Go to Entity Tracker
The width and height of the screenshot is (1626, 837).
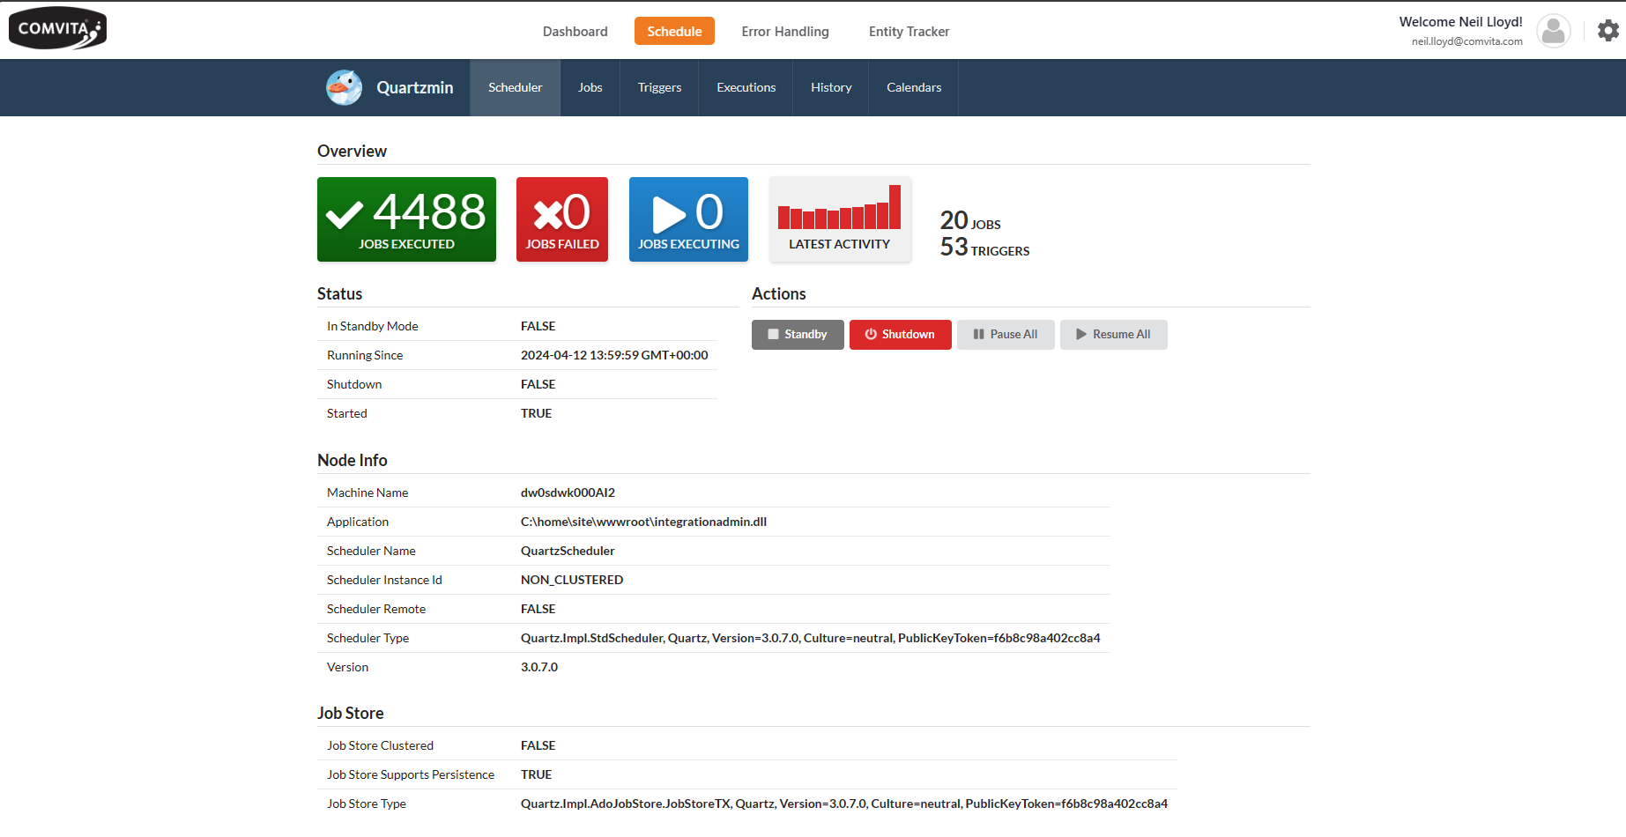tap(909, 32)
